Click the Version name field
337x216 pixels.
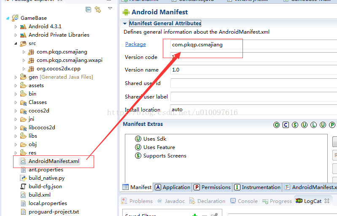click(x=253, y=70)
